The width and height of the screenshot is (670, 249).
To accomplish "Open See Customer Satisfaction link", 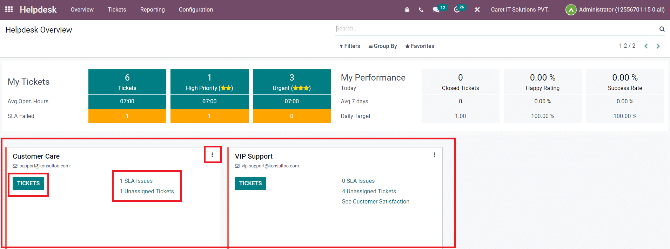I will [376, 202].
